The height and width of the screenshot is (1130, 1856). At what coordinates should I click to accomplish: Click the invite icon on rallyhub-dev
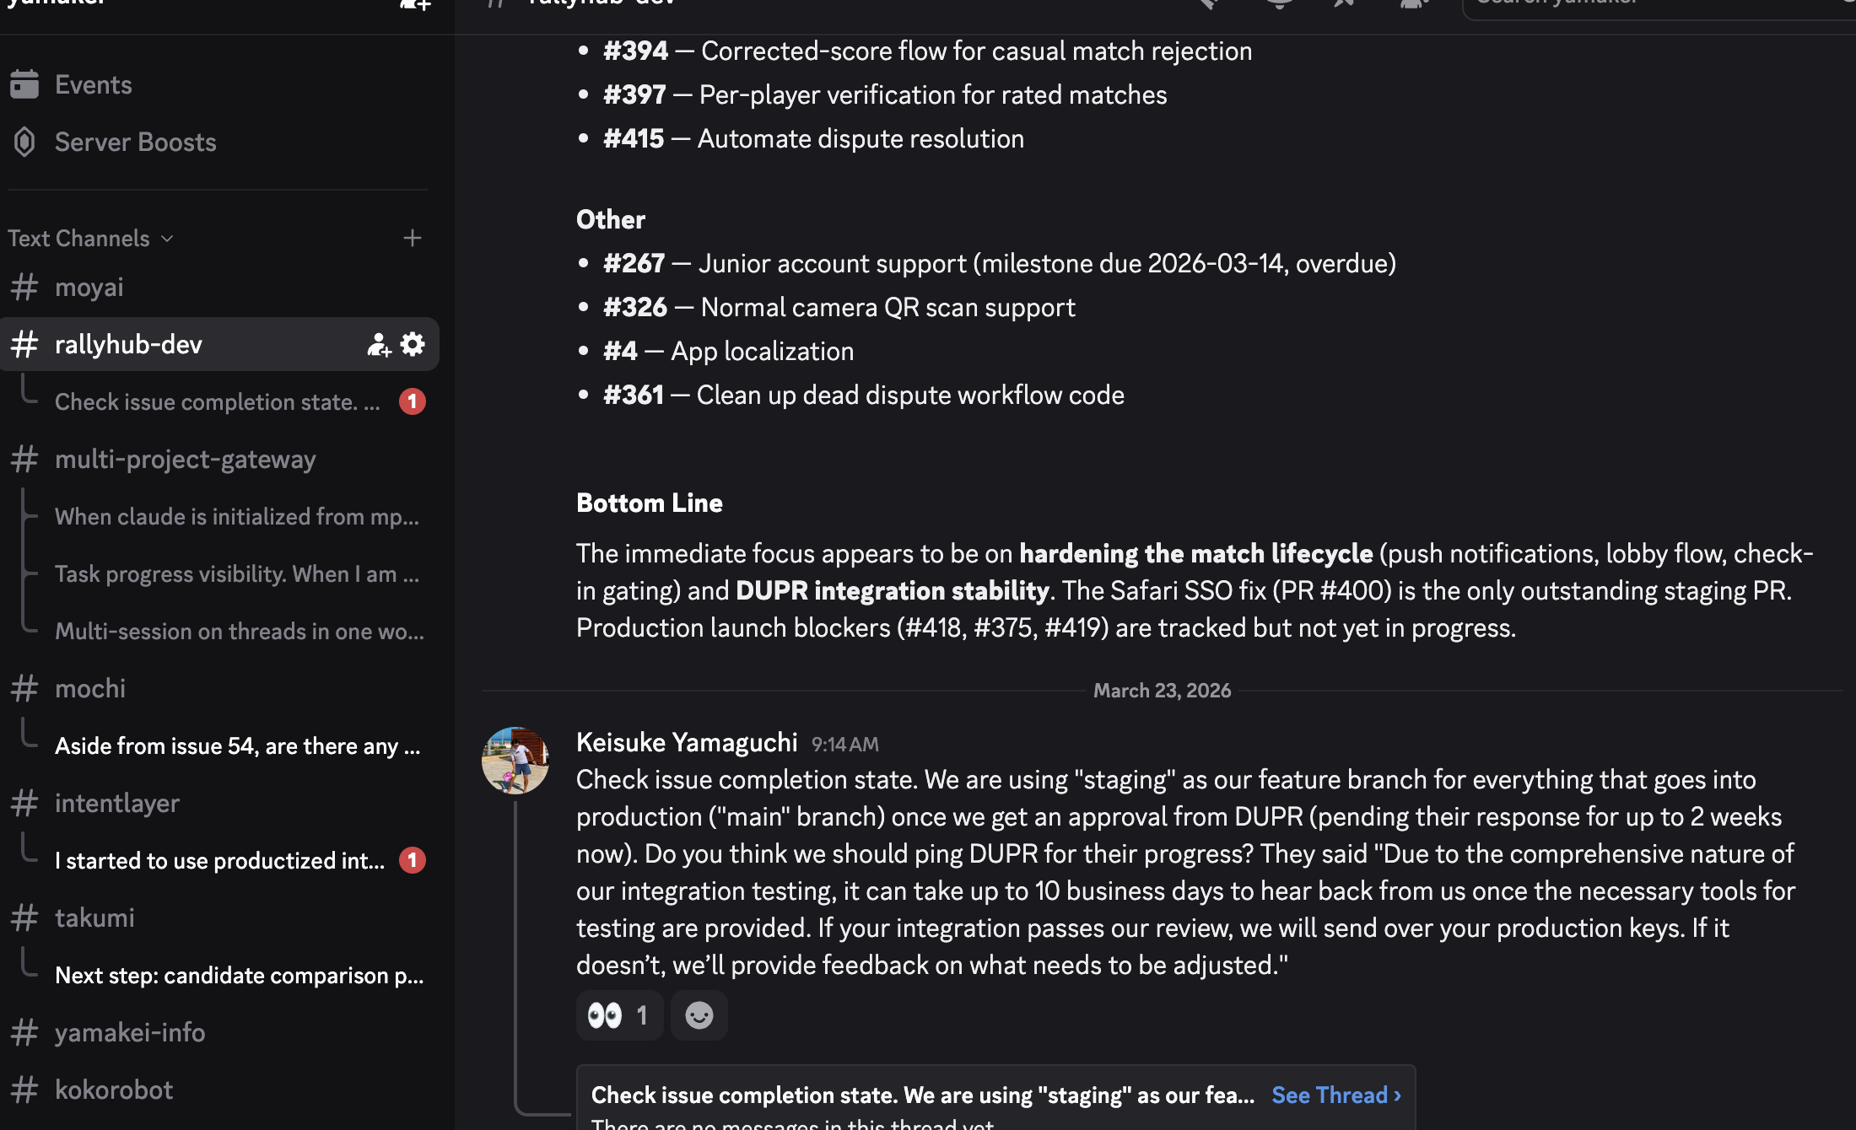tap(379, 344)
